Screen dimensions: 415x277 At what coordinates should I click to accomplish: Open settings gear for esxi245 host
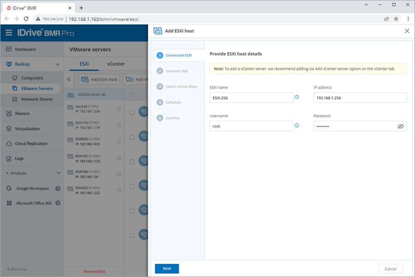[119, 109]
